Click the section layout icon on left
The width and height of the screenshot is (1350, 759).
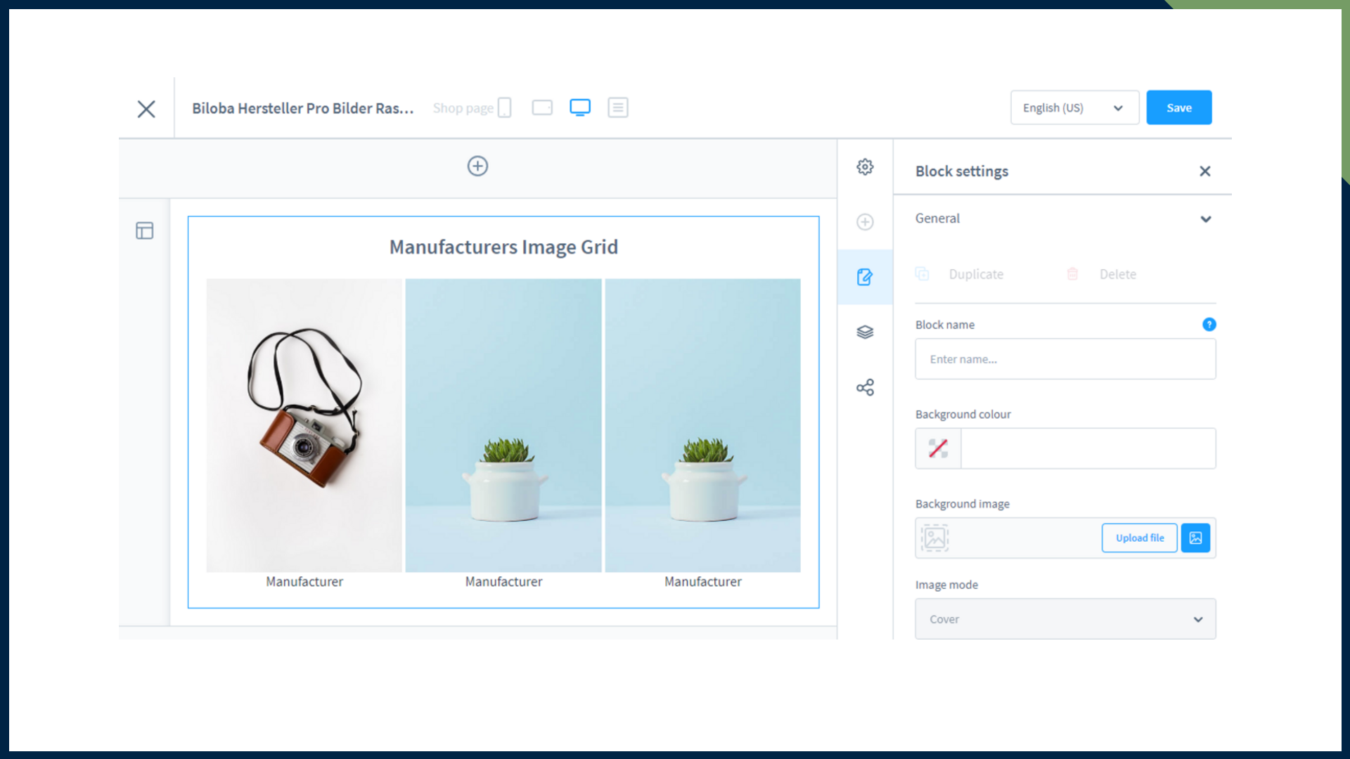tap(145, 231)
